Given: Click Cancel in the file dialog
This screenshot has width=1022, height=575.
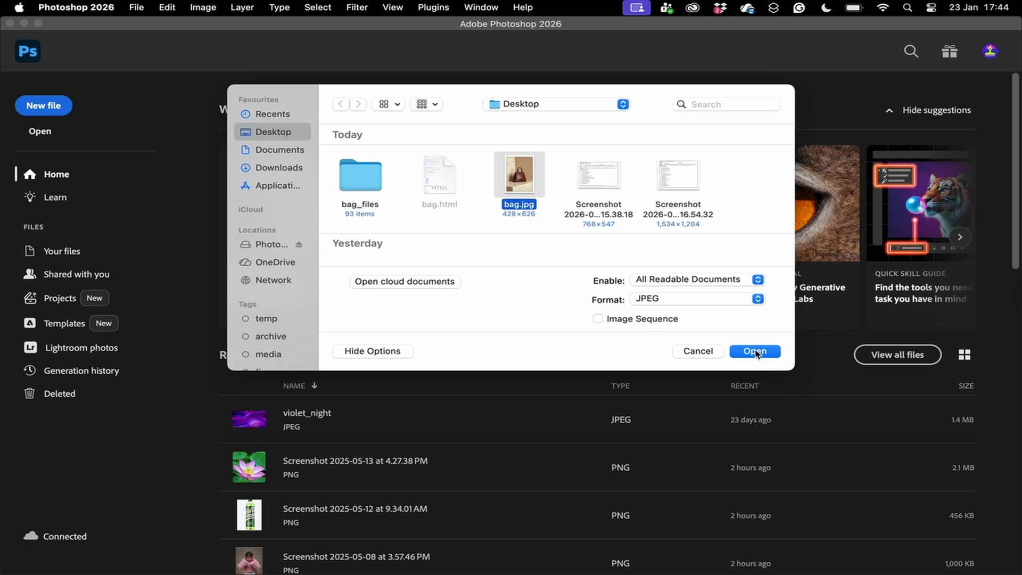Looking at the screenshot, I should 698,351.
